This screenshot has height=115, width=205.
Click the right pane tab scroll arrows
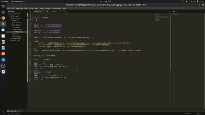tap(174, 11)
